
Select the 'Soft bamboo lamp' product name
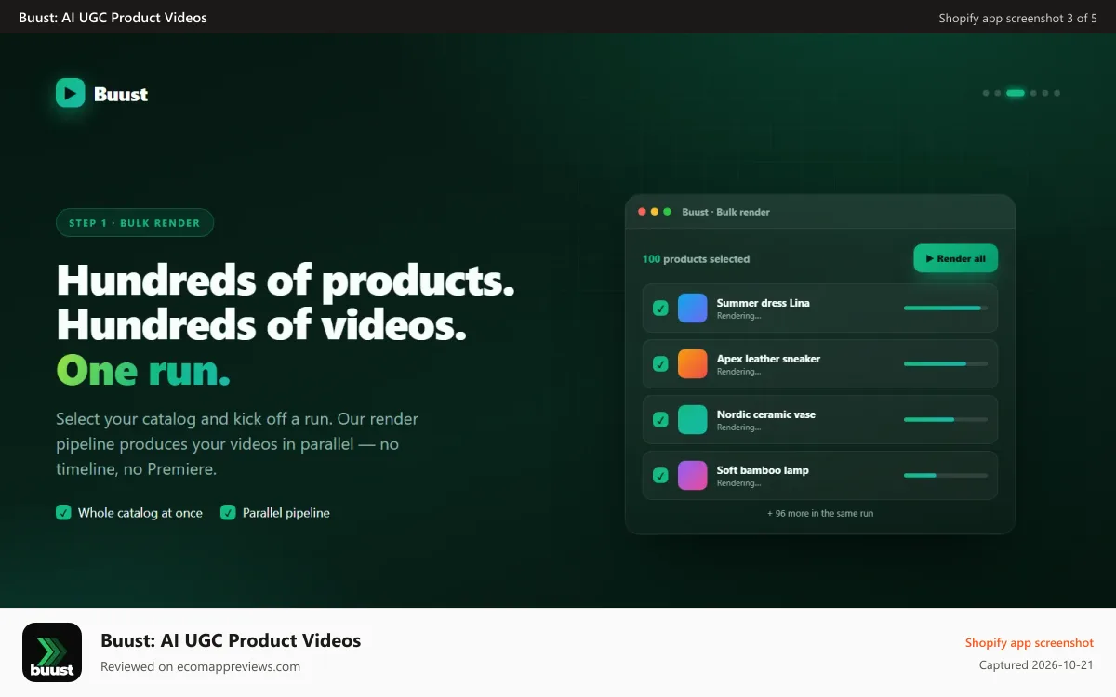[763, 470]
